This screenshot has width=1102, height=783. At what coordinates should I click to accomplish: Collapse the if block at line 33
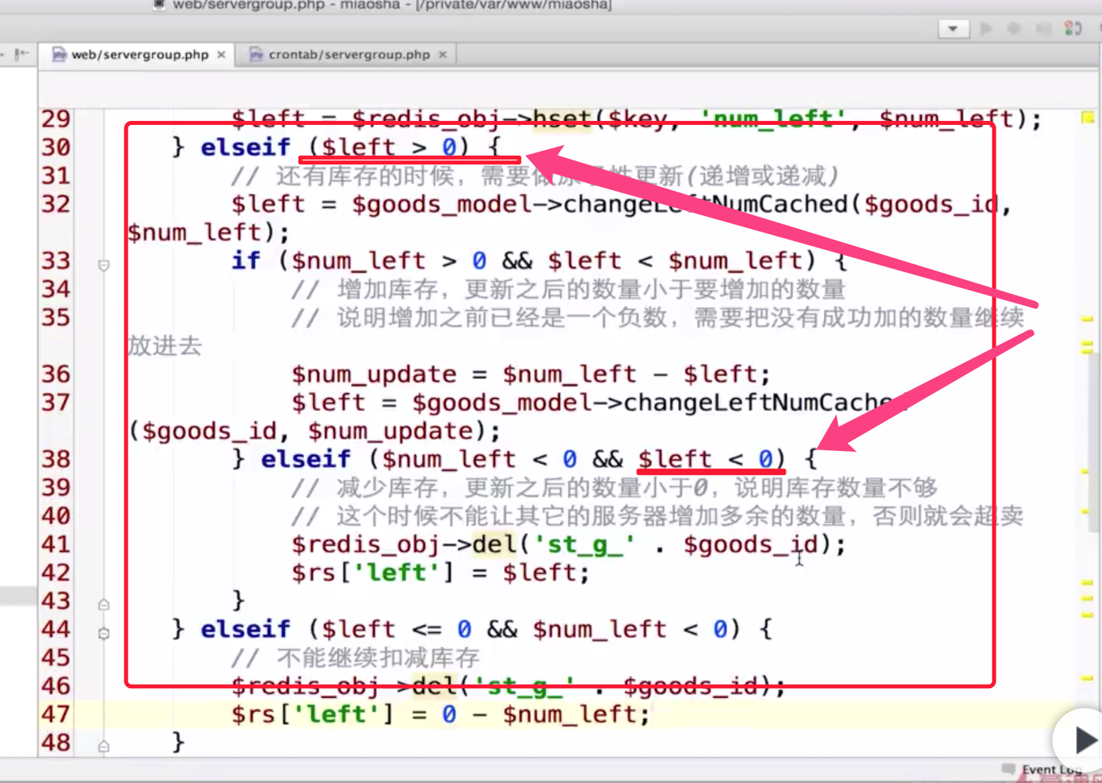pos(104,265)
